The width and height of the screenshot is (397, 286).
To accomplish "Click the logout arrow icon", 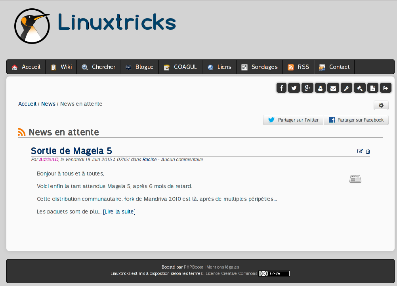I will pyautogui.click(x=386, y=88).
